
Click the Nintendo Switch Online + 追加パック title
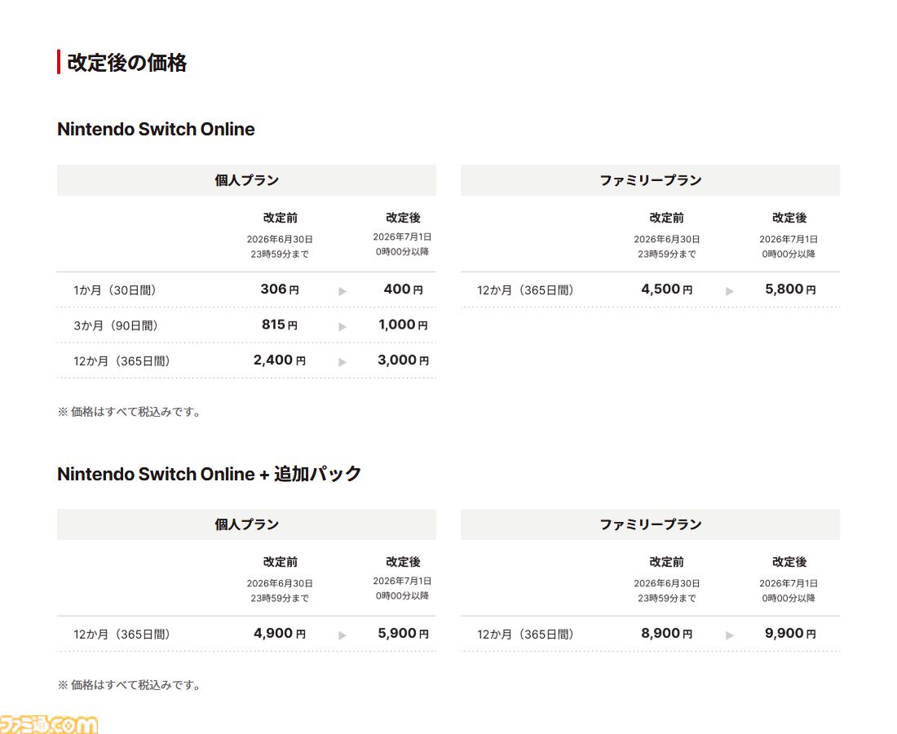pos(210,474)
